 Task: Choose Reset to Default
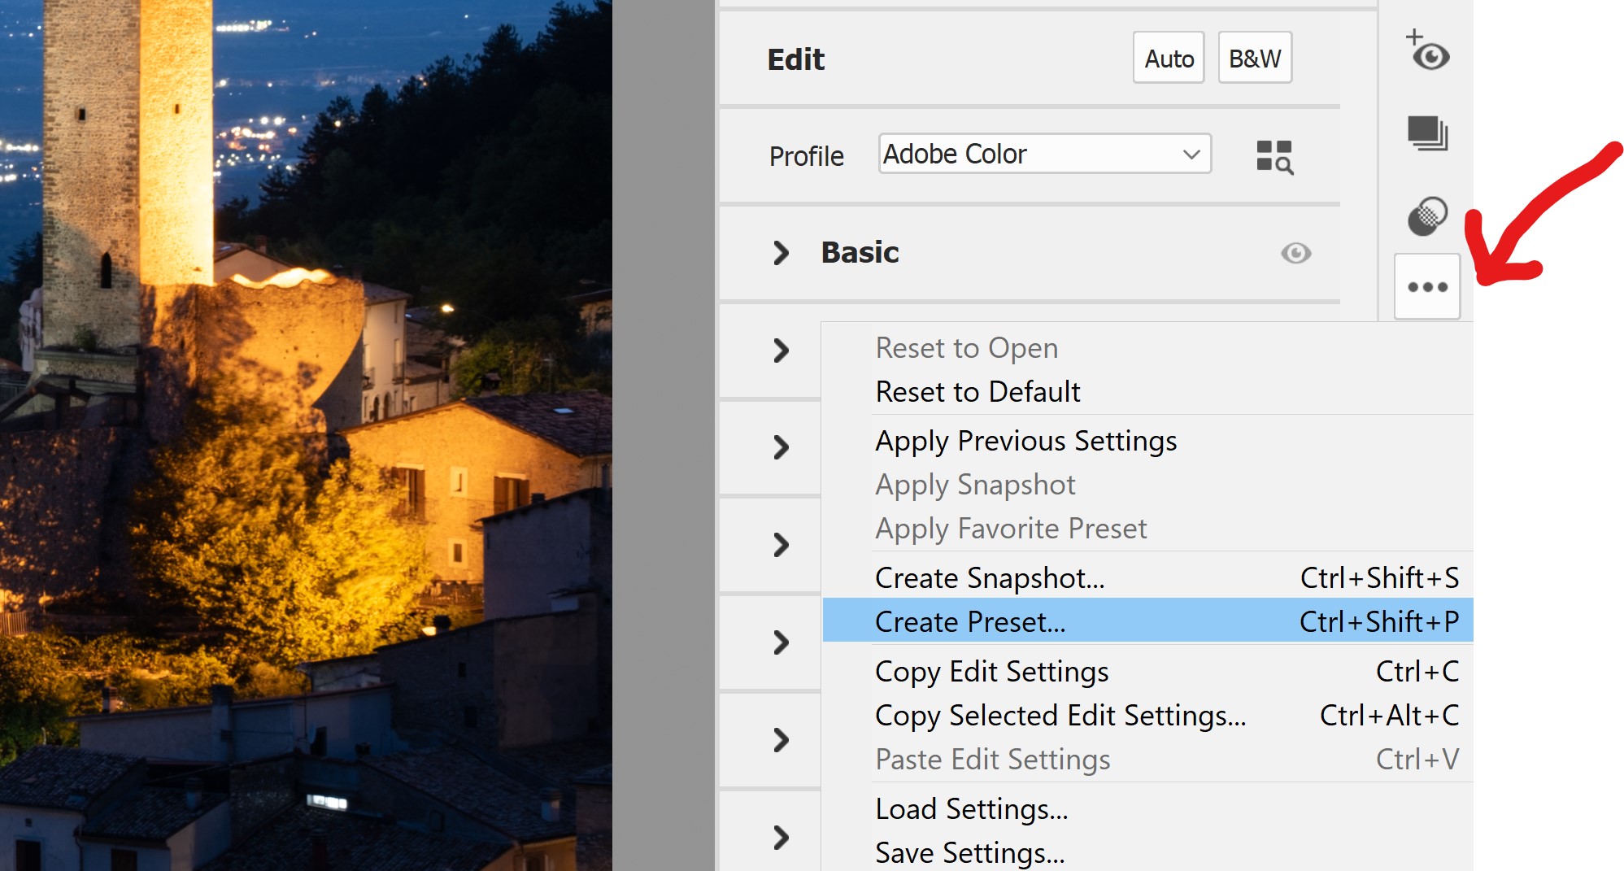coord(1147,392)
